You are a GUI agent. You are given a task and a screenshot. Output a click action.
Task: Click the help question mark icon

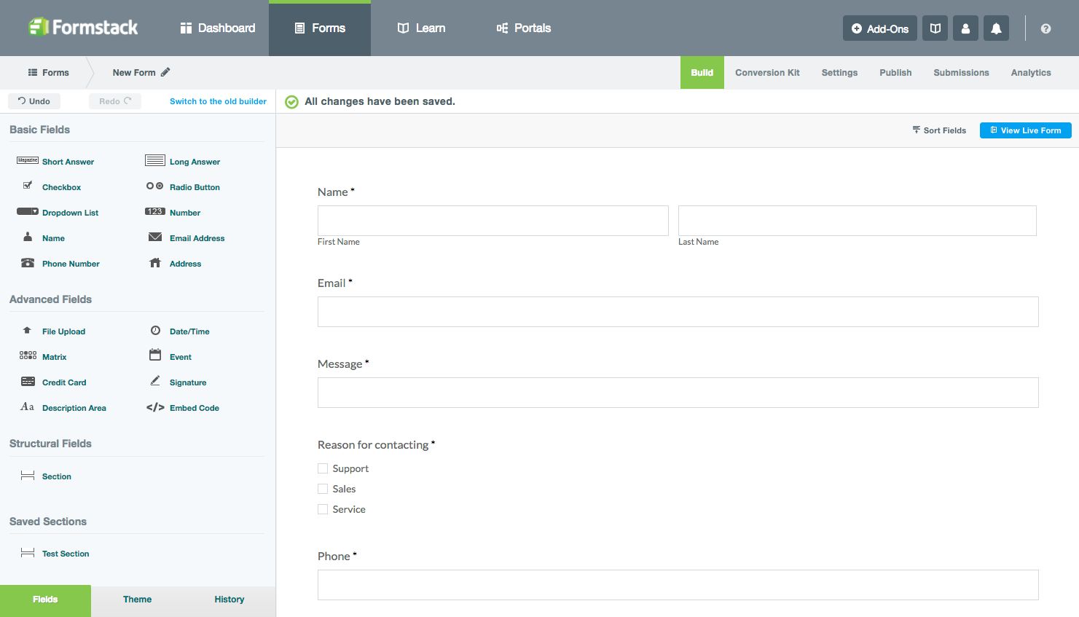click(1045, 28)
